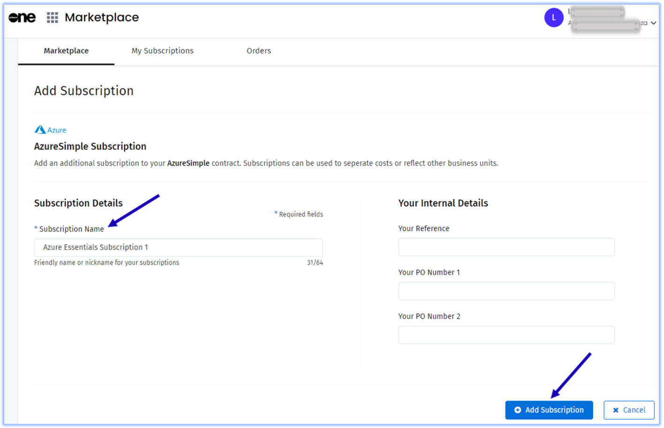
Task: Click the Azure text link
Action: 57,130
